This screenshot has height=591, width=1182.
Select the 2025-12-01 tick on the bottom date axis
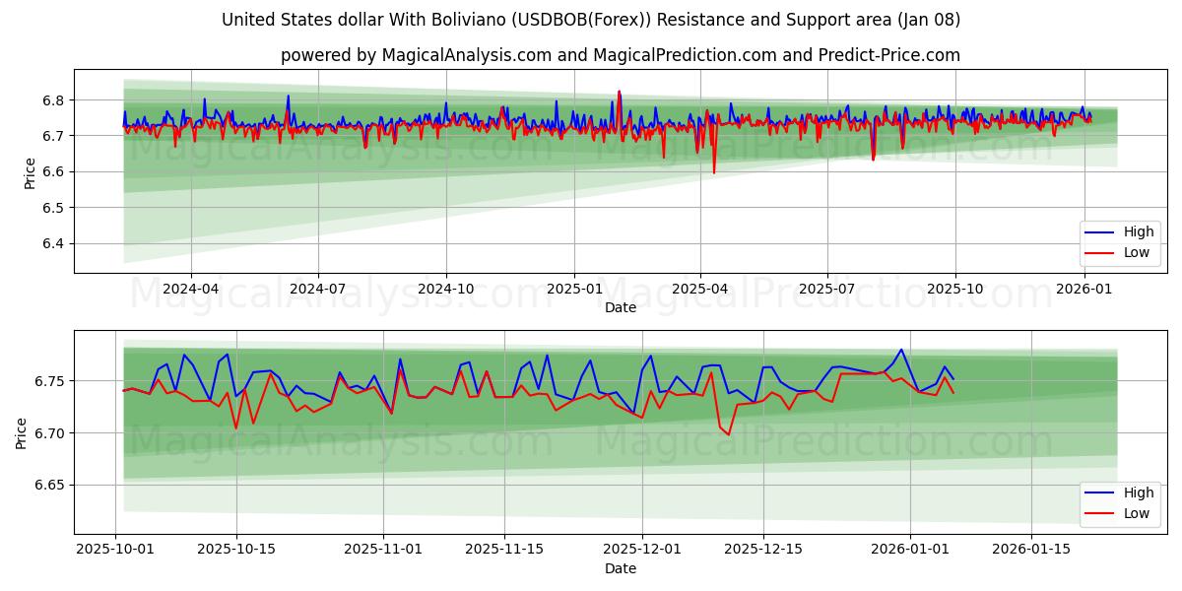click(x=641, y=551)
